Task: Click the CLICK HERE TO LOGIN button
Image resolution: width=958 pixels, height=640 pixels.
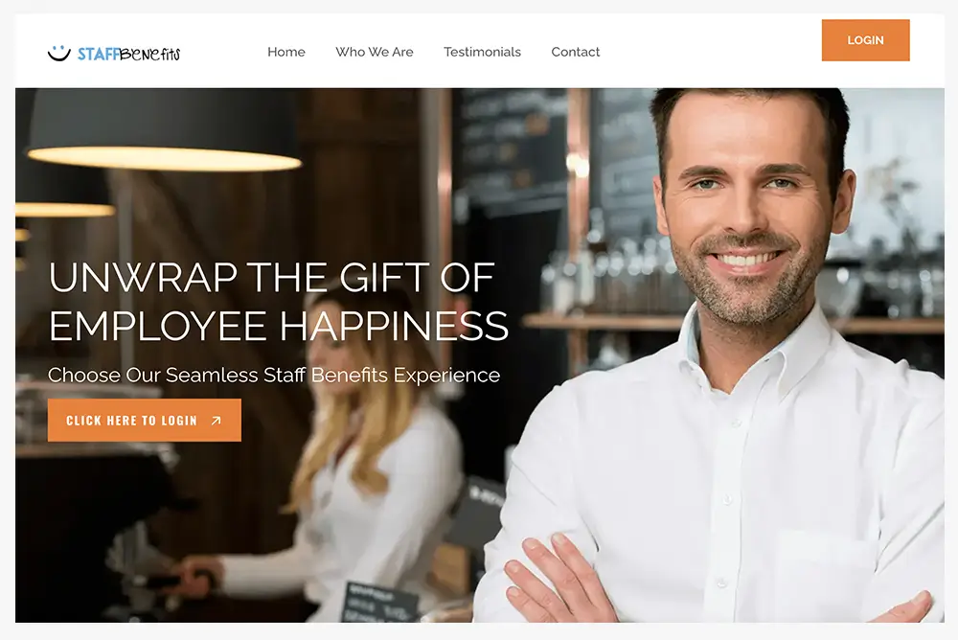Action: click(x=145, y=420)
